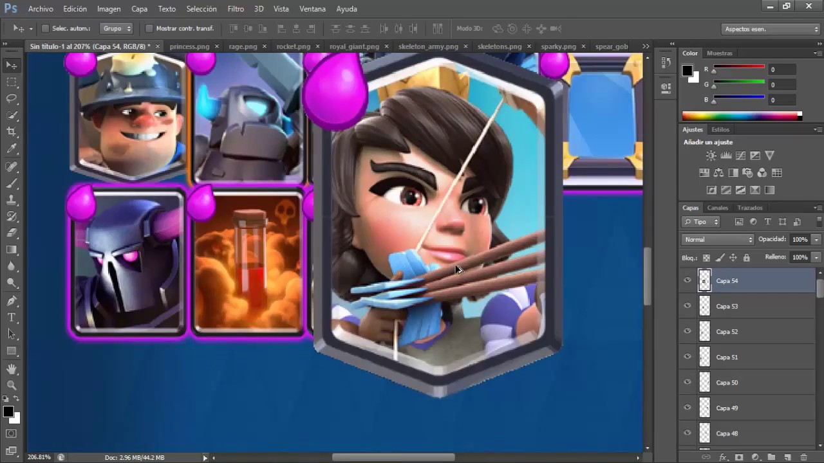Pick the Blur tool
The height and width of the screenshot is (463, 824).
tap(12, 266)
